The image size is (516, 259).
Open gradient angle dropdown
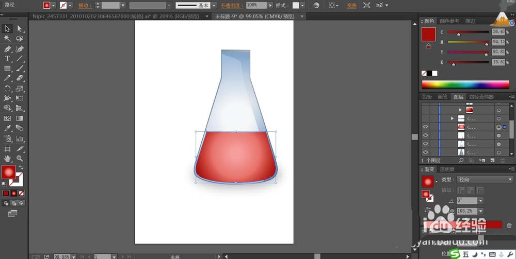(481, 201)
